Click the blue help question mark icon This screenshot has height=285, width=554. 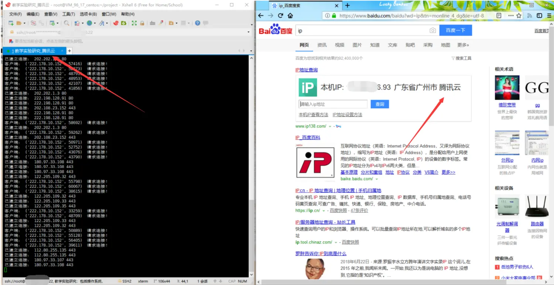pyautogui.click(x=198, y=23)
